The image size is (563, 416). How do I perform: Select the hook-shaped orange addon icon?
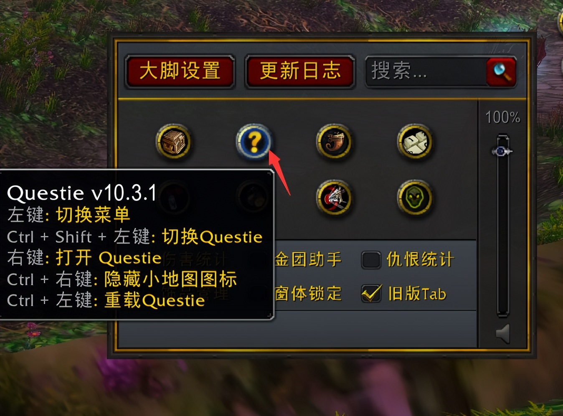coord(334,142)
